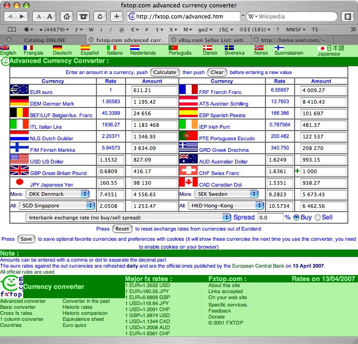Open the Apple bookmarks bar menu
Image resolution: width=358 pixels, height=344 pixels.
(29, 30)
